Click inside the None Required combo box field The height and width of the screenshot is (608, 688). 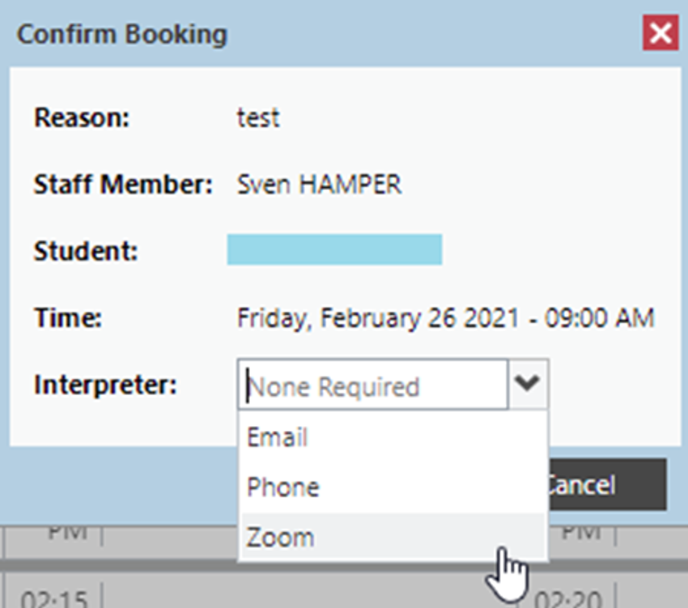tap(373, 385)
